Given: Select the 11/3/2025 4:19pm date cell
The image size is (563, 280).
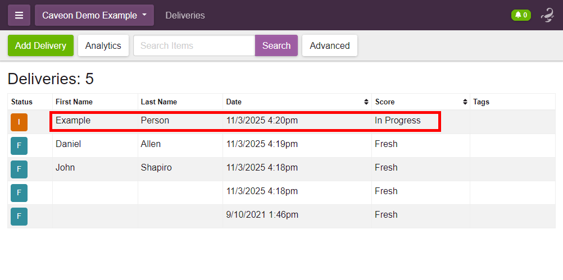Looking at the screenshot, I should [x=297, y=144].
